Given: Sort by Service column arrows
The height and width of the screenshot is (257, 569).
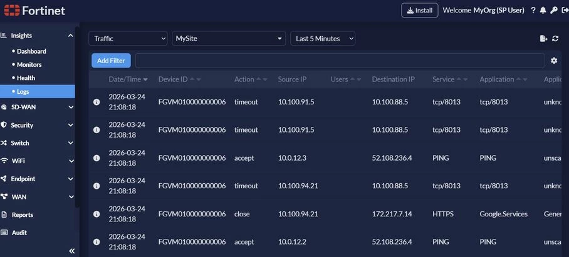Looking at the screenshot, I should coord(462,79).
